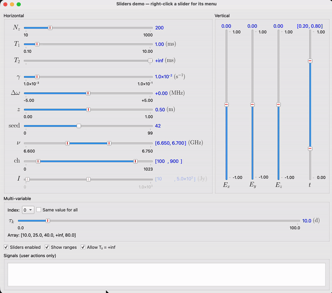
Task: Click the τ_k value 10.0
Action: click(x=307, y=221)
